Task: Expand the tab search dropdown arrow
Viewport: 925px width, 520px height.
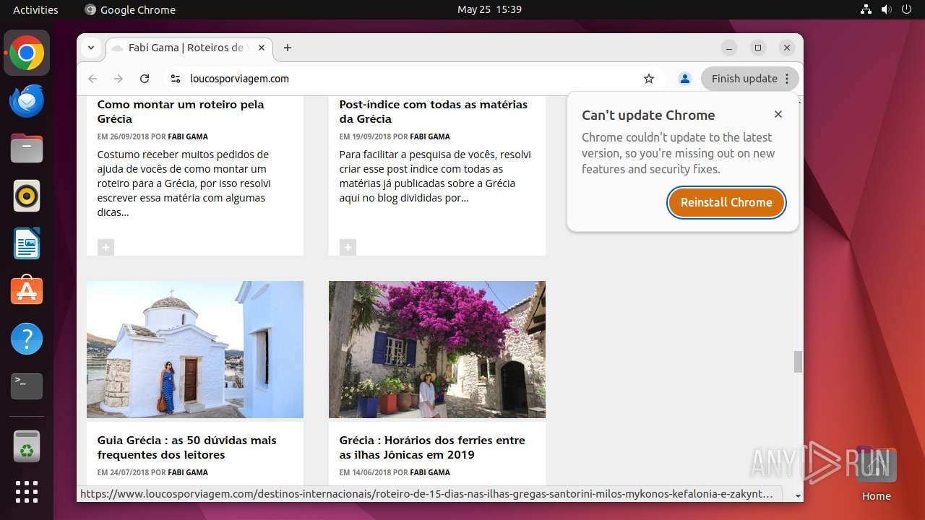Action: pyautogui.click(x=91, y=48)
